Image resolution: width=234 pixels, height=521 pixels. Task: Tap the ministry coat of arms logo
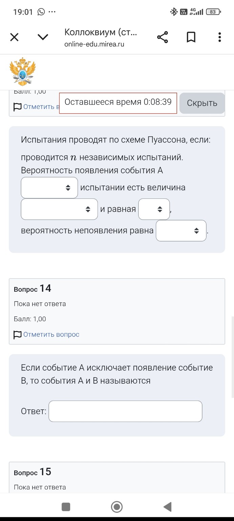23,71
